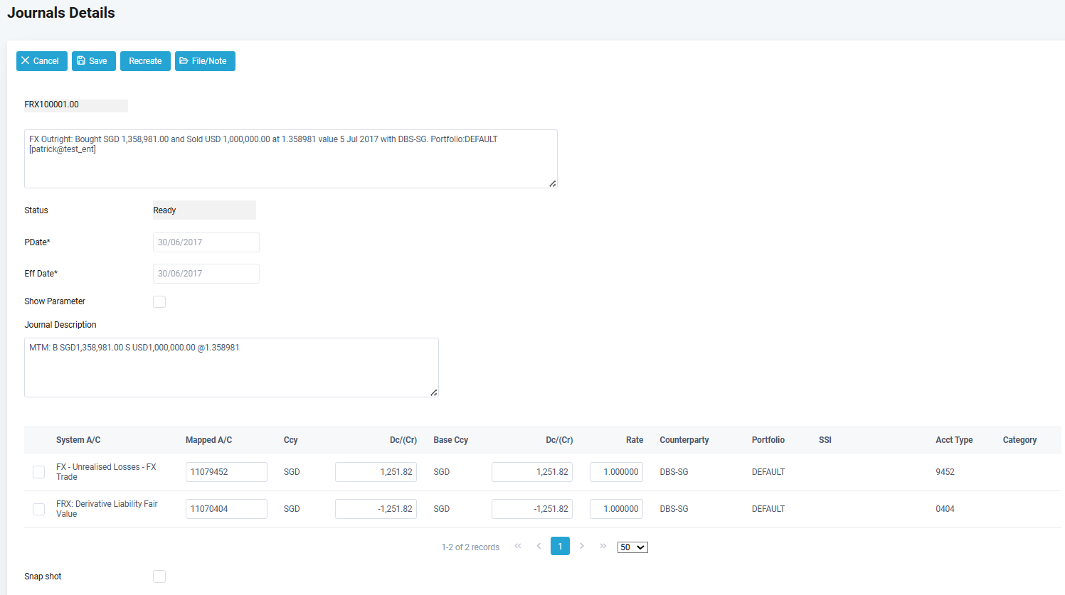Go to the next page of records
This screenshot has width=1065, height=595.
[x=582, y=546]
